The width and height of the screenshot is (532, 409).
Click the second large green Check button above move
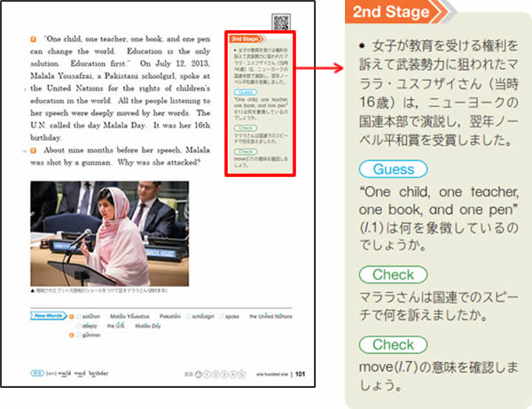pos(393,344)
